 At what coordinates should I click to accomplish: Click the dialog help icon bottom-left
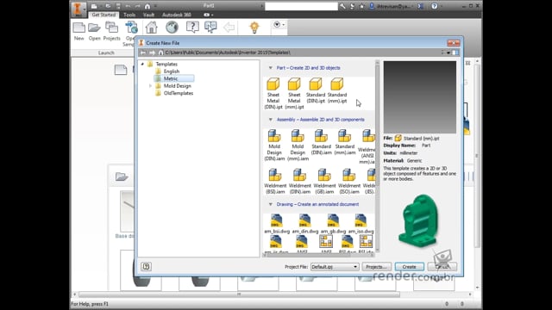(146, 266)
